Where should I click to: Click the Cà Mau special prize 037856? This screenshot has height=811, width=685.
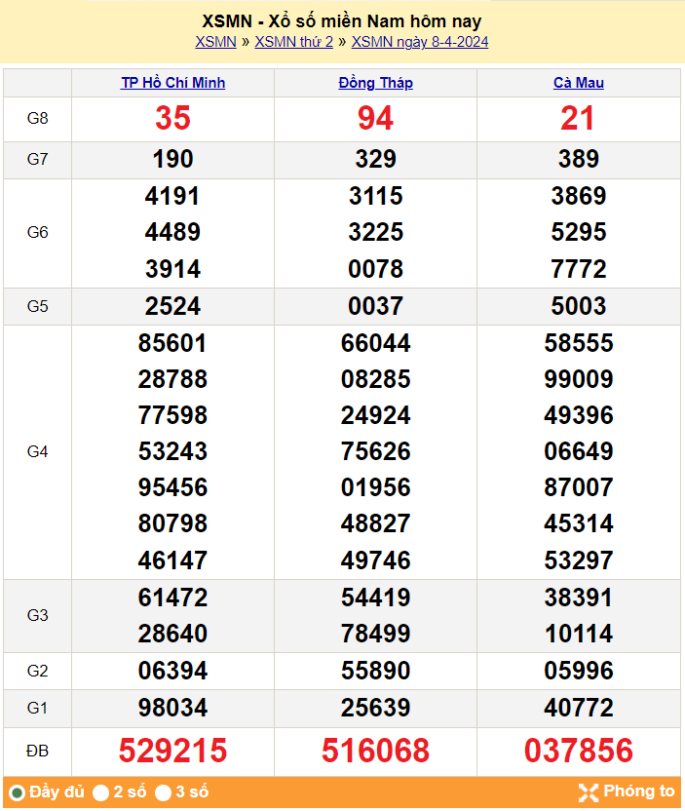pos(578,751)
